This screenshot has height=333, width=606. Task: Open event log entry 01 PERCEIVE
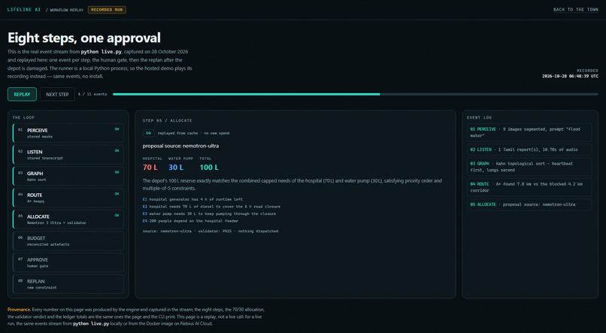pos(529,132)
